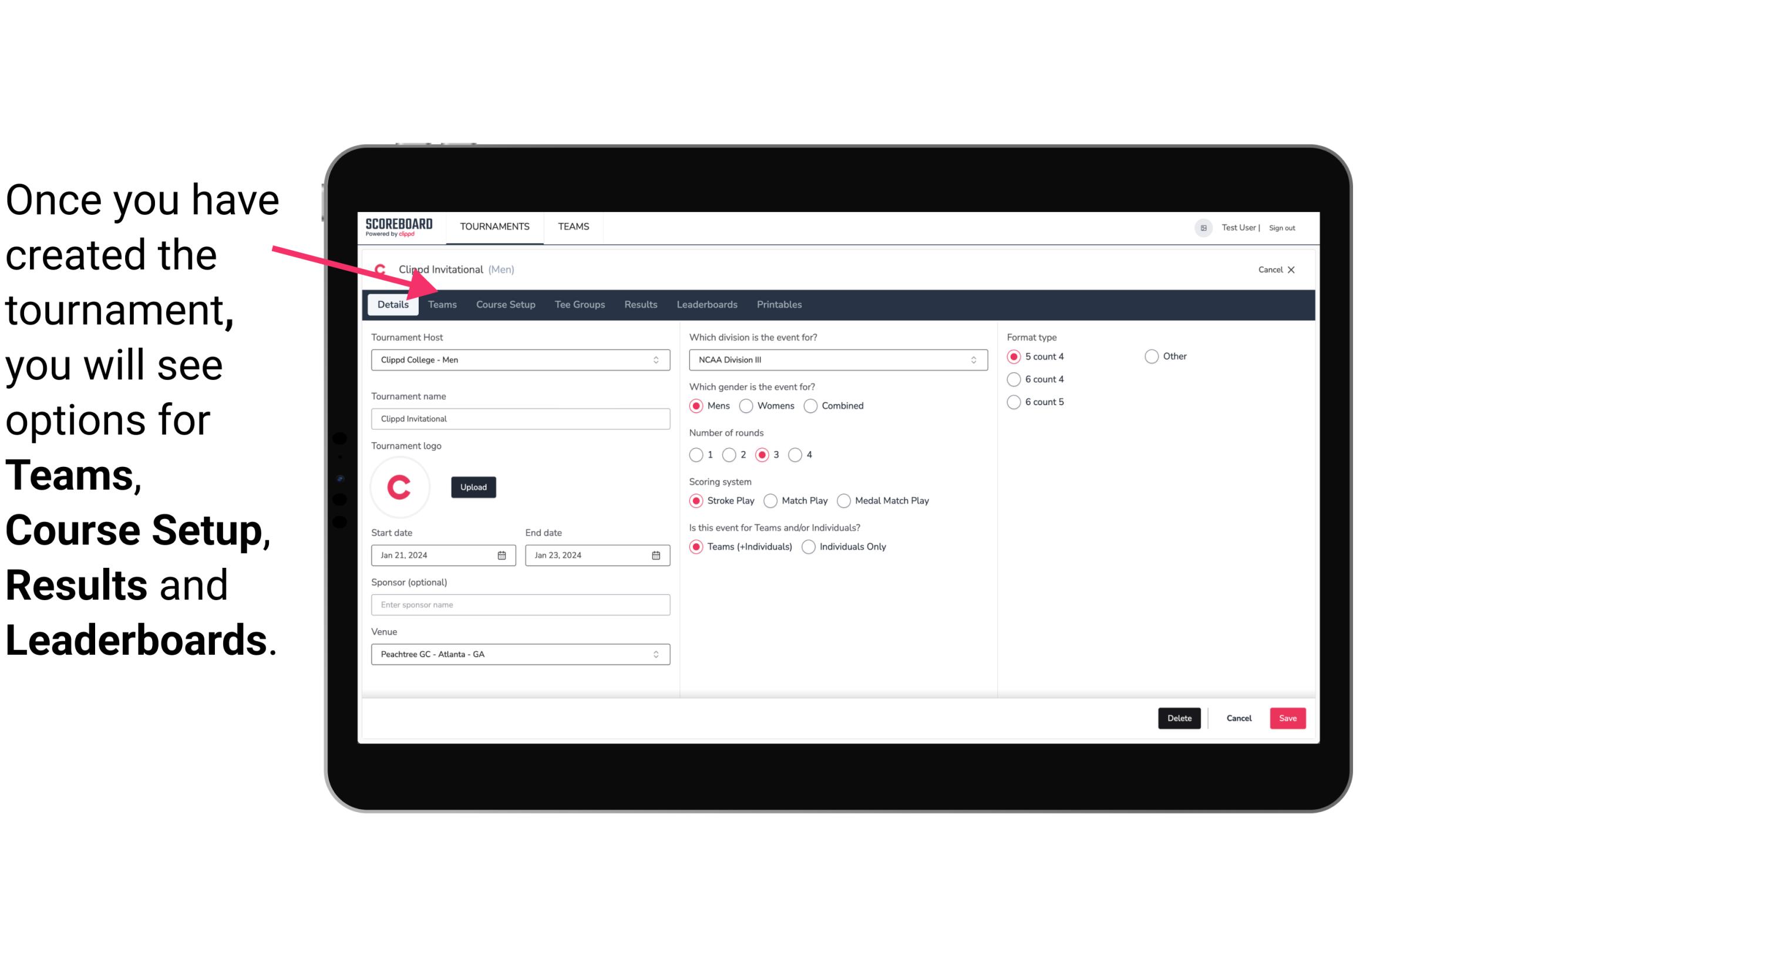Click the tournament host dropdown arrow
This screenshot has width=1777, height=956.
657,361
